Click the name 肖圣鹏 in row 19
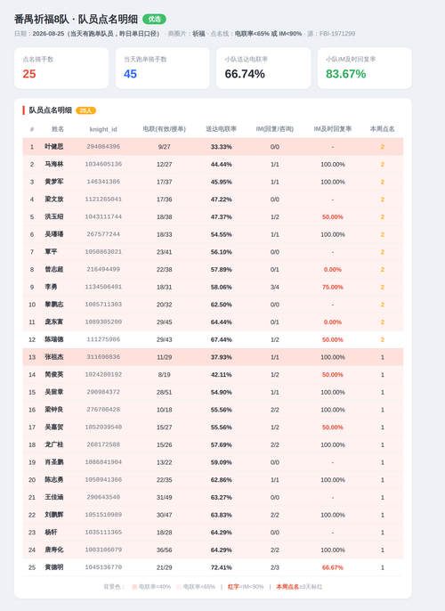 (x=54, y=462)
